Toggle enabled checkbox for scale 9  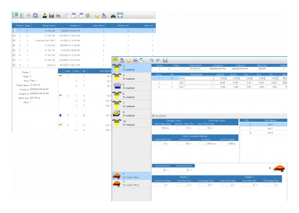pos(124,115)
